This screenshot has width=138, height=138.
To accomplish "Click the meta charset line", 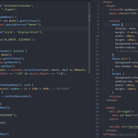I will (x=124, y=13).
